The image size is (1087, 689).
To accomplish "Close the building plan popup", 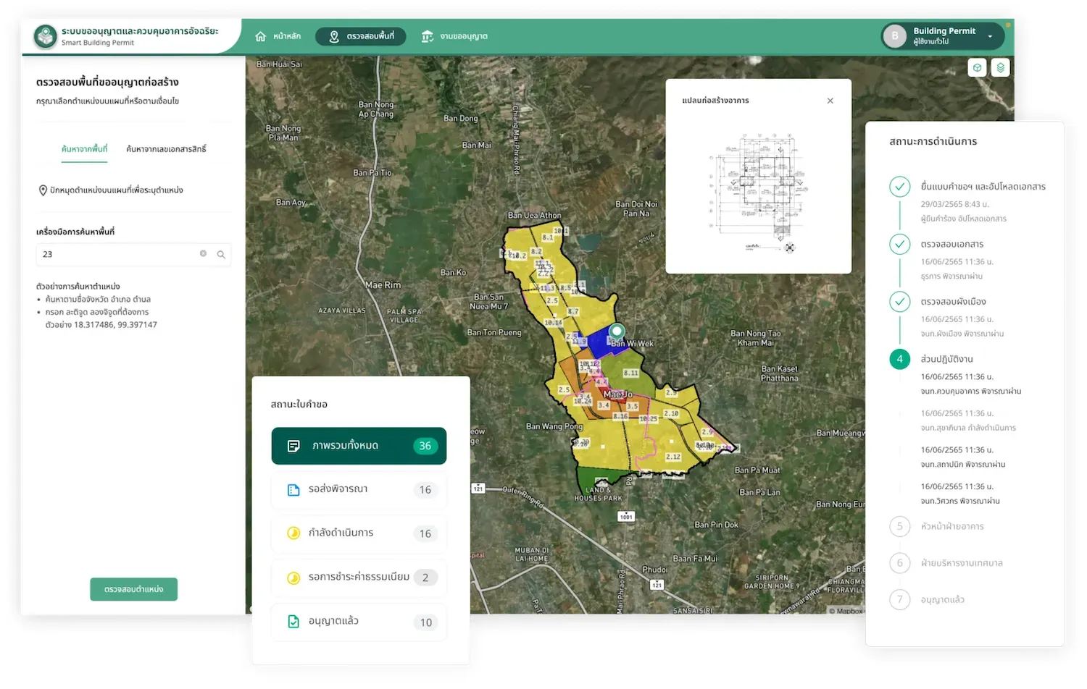I will coord(830,101).
